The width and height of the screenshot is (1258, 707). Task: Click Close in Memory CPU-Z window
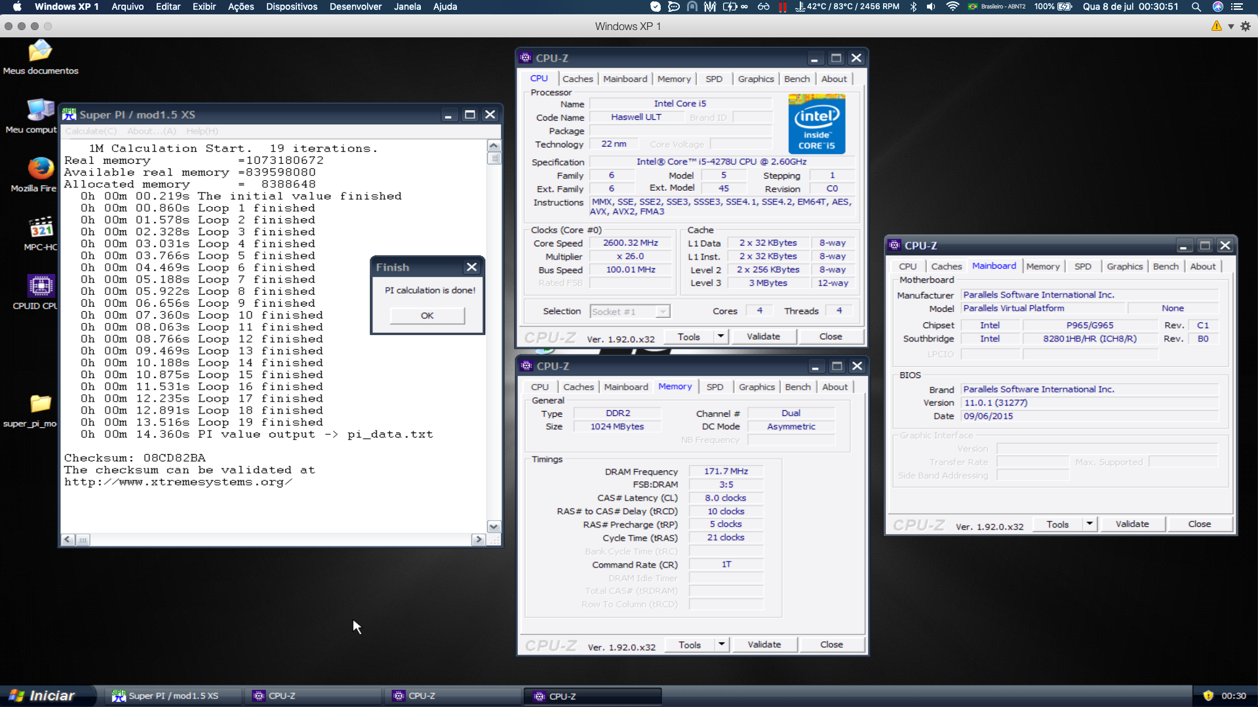coord(831,645)
